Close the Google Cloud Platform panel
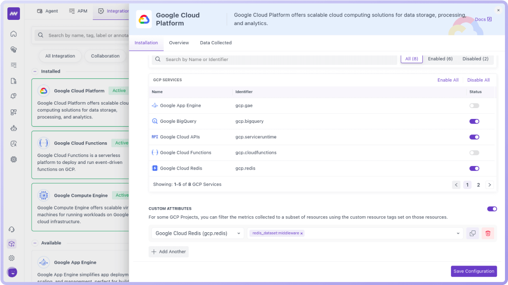Image resolution: width=508 pixels, height=285 pixels. pyautogui.click(x=498, y=10)
